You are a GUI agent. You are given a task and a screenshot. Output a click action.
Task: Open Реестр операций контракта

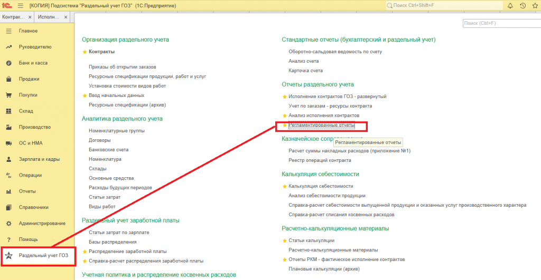coord(320,160)
